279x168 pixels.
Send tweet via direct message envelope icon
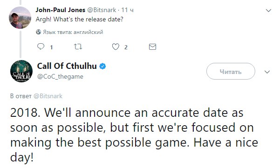152,47
